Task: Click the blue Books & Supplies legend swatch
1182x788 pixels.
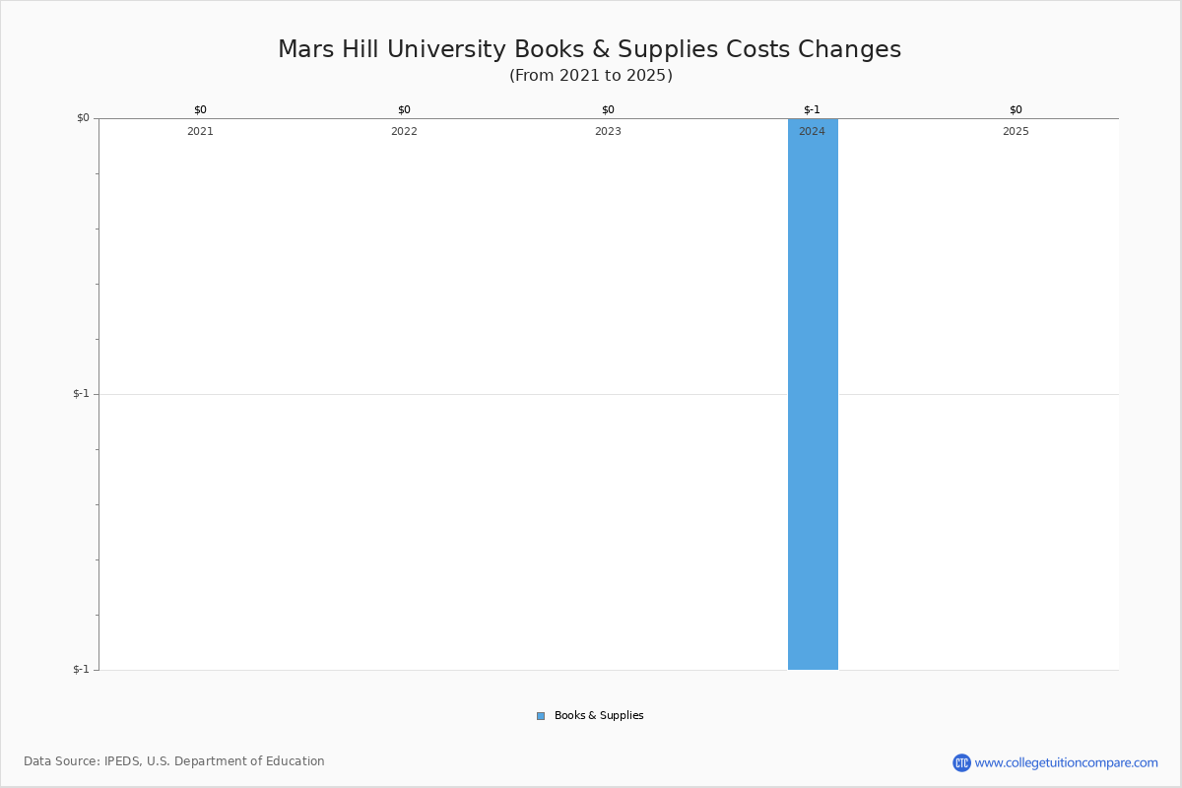Action: coord(541,716)
